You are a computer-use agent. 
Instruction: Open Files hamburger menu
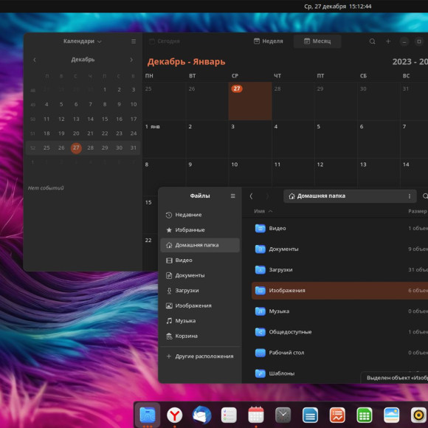(x=233, y=196)
